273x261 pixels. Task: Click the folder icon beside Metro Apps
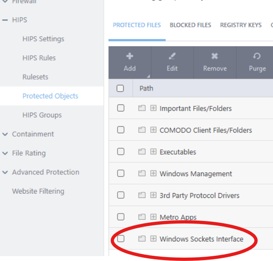point(142,217)
